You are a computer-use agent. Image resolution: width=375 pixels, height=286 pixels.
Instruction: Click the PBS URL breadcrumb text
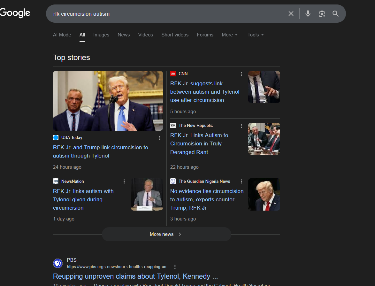click(118, 267)
